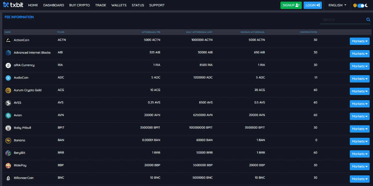Image resolution: width=373 pixels, height=186 pixels.
Task: Expand Markets dropdown for aRIA Currency
Action: pos(359,66)
